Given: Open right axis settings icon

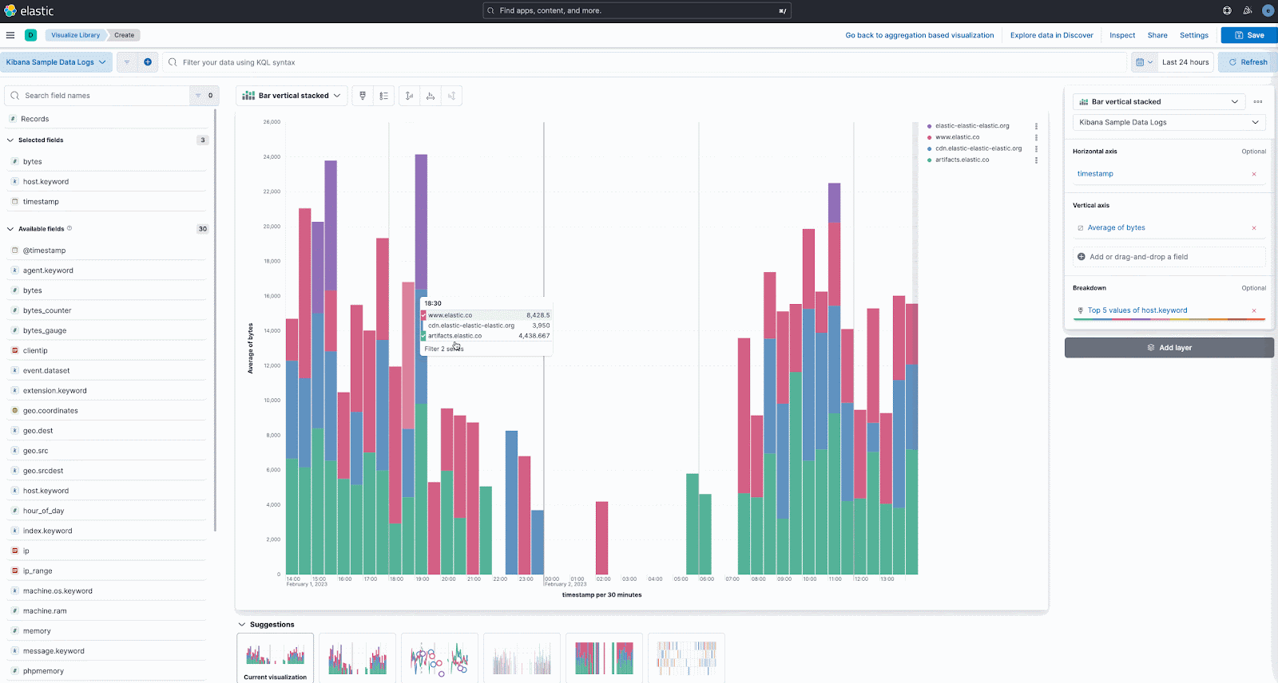Looking at the screenshot, I should pos(451,96).
